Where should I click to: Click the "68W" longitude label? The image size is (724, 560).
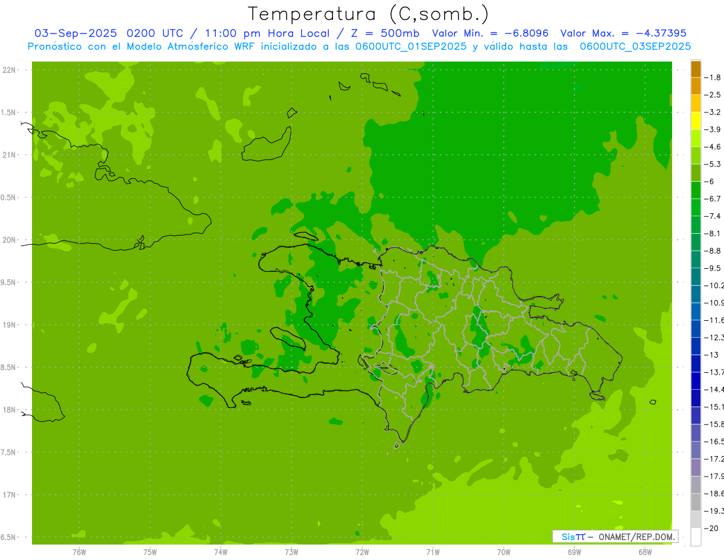point(645,552)
